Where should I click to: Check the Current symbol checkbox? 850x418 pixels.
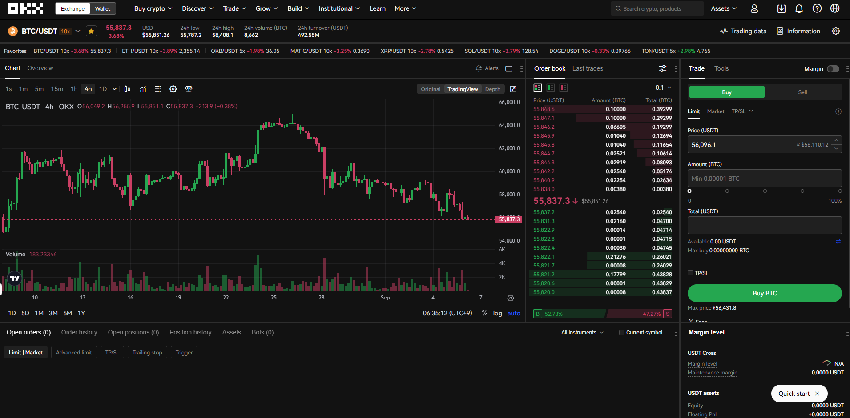622,333
